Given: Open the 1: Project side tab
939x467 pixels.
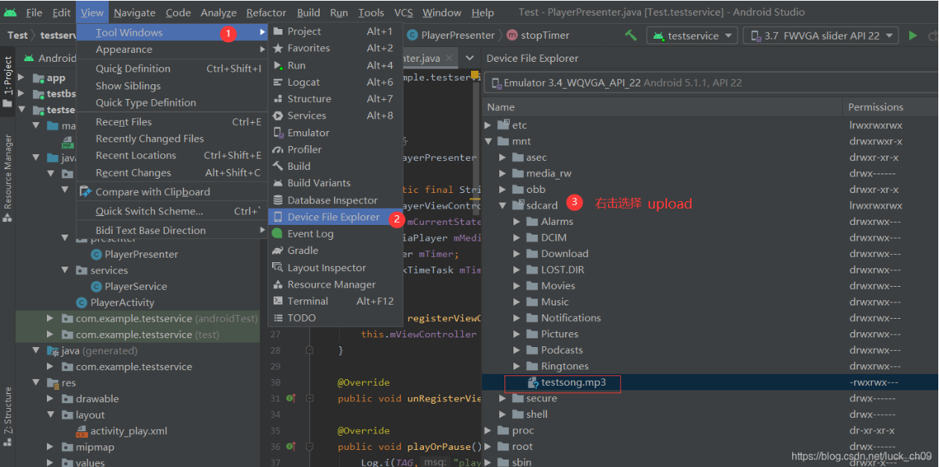Looking at the screenshot, I should tap(7, 81).
